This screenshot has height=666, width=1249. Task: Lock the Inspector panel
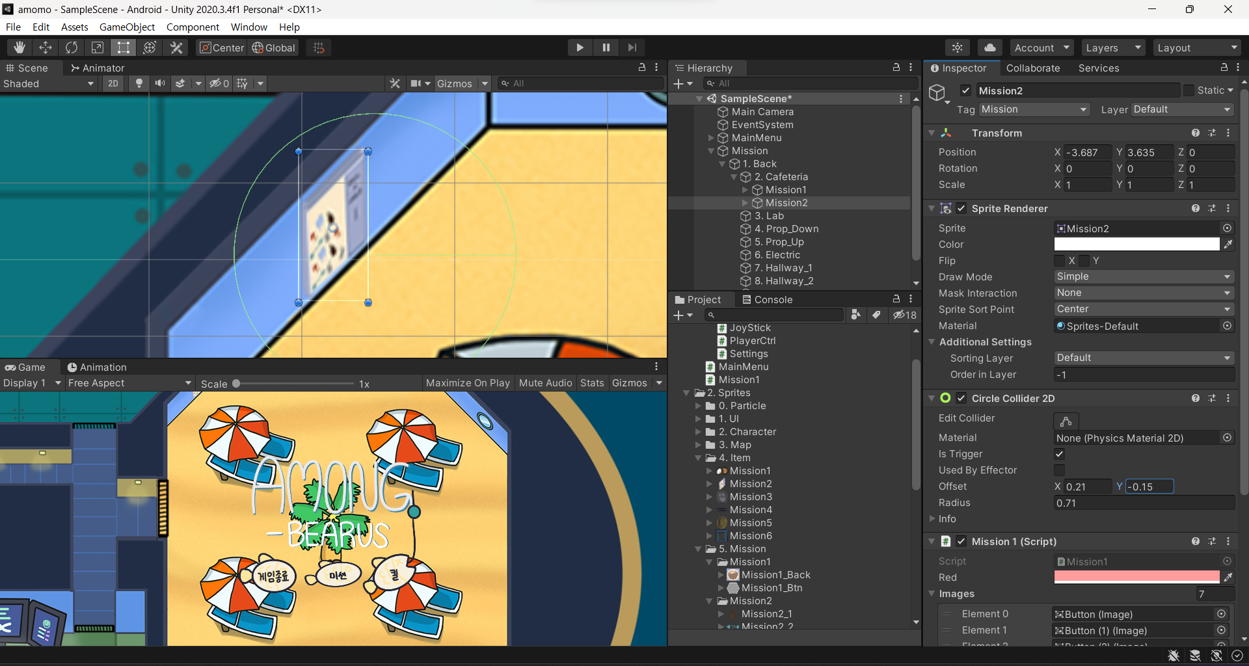click(1224, 68)
